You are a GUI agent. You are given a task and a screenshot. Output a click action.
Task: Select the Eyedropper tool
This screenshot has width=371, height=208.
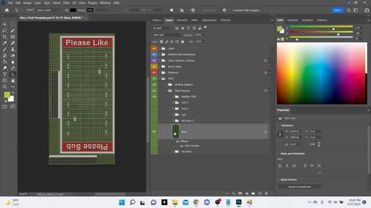pyautogui.click(x=5, y=43)
